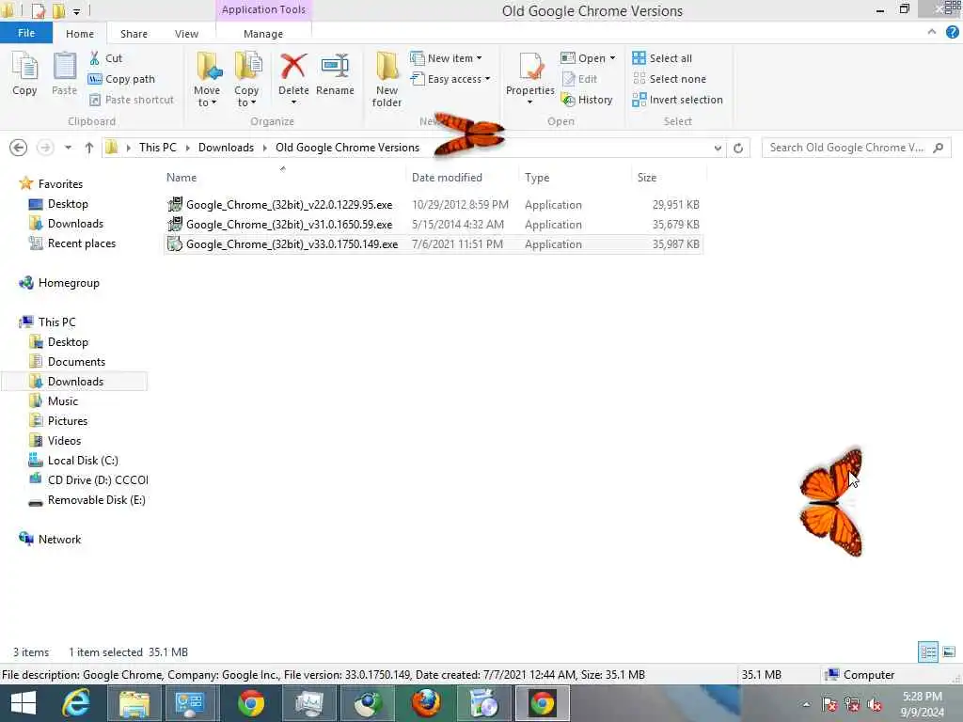Click the search magnifier icon
The width and height of the screenshot is (963, 722).
tap(938, 148)
